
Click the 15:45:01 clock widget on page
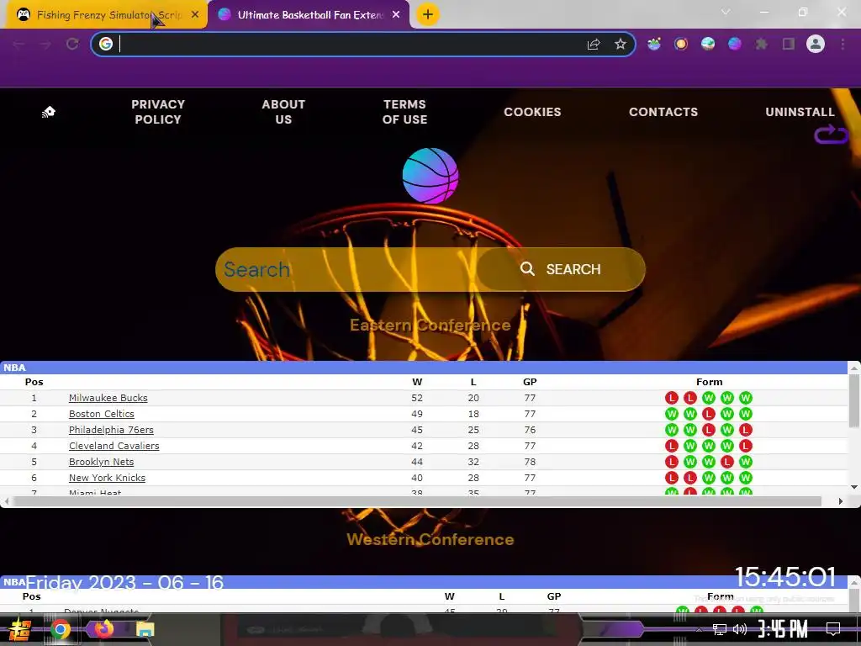(785, 577)
